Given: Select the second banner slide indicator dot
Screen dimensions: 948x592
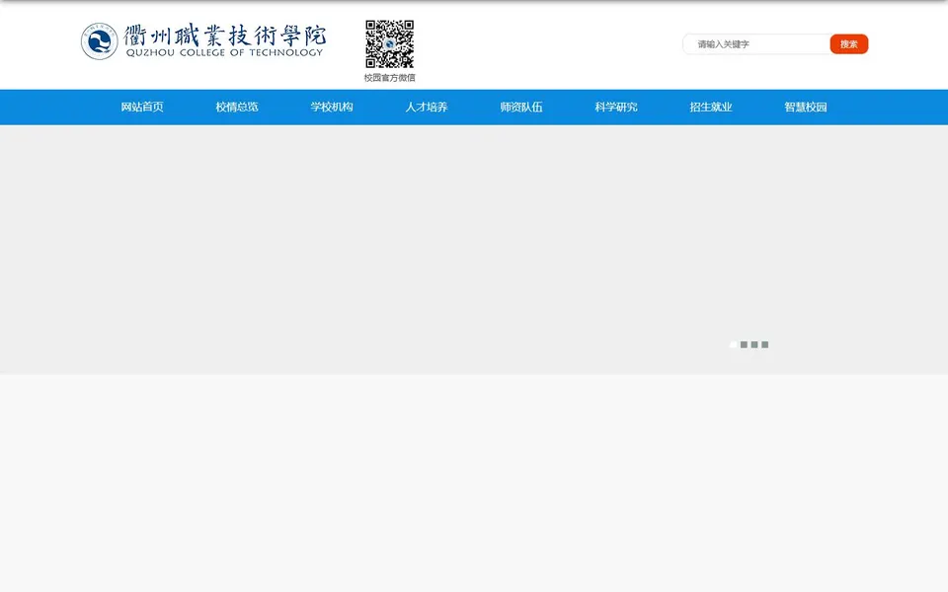Looking at the screenshot, I should click(x=744, y=344).
